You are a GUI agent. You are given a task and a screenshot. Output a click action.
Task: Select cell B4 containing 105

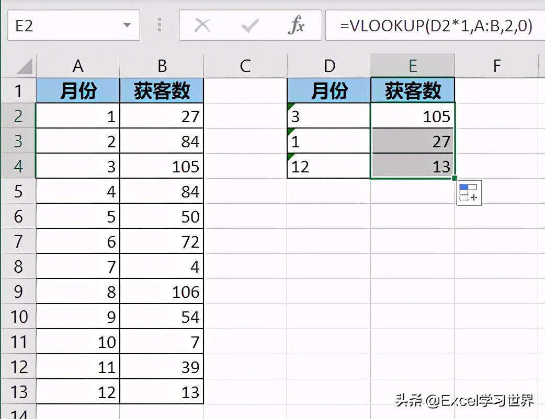162,166
